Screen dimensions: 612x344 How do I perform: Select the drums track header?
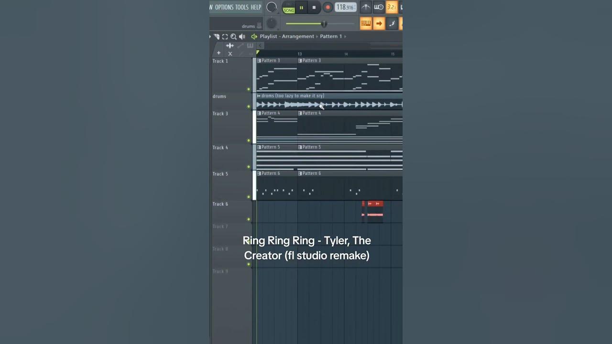click(231, 101)
